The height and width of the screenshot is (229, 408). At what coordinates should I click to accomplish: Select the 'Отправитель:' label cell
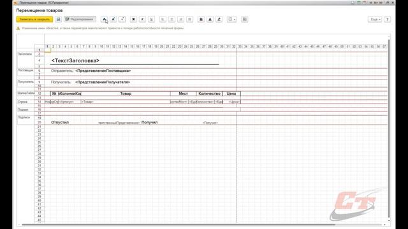point(62,71)
